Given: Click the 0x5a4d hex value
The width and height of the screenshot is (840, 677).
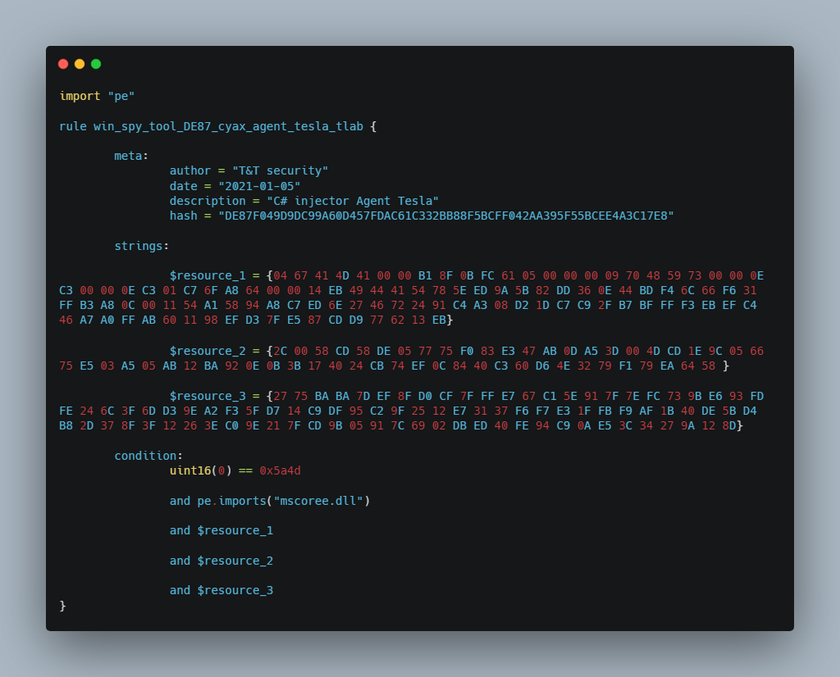Looking at the screenshot, I should point(280,470).
